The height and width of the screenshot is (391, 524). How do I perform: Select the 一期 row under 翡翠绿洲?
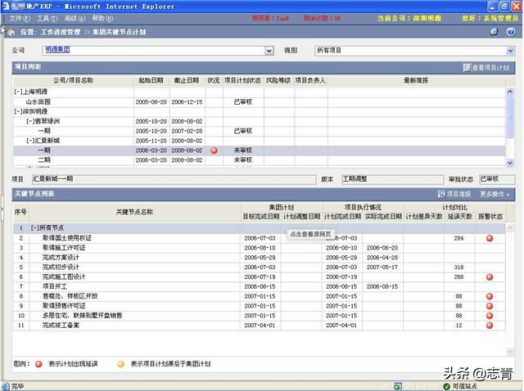(x=259, y=131)
